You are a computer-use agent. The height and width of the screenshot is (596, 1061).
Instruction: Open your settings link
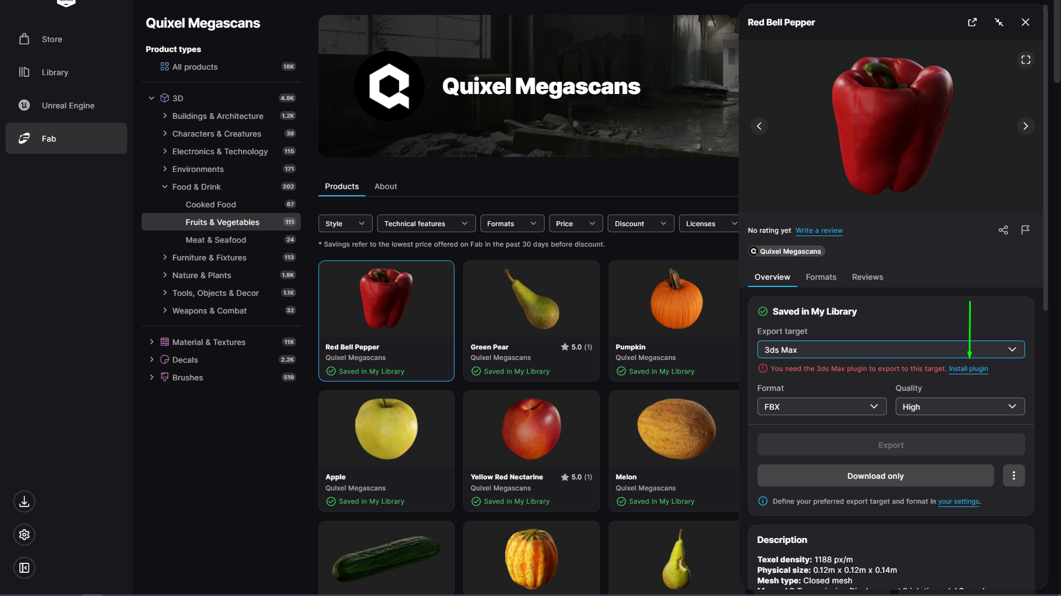tap(958, 501)
